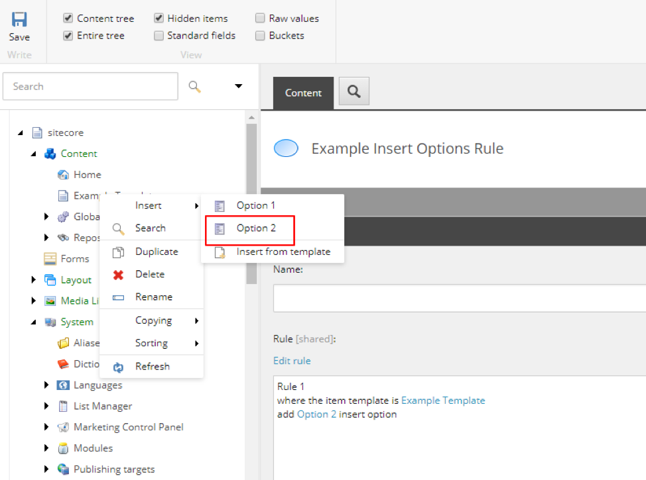This screenshot has width=646, height=480.
Task: Click the Refresh icon in the context menu
Action: point(119,365)
